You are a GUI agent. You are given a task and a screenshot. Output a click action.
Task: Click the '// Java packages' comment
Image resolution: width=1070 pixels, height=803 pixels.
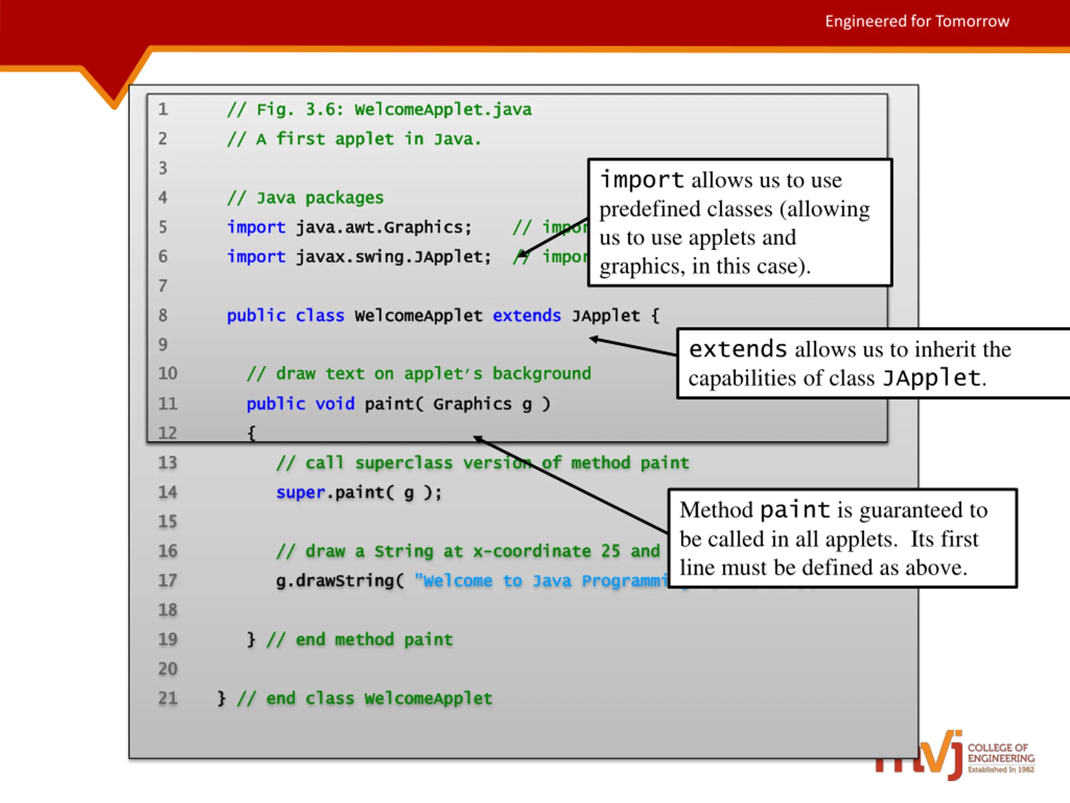point(305,198)
